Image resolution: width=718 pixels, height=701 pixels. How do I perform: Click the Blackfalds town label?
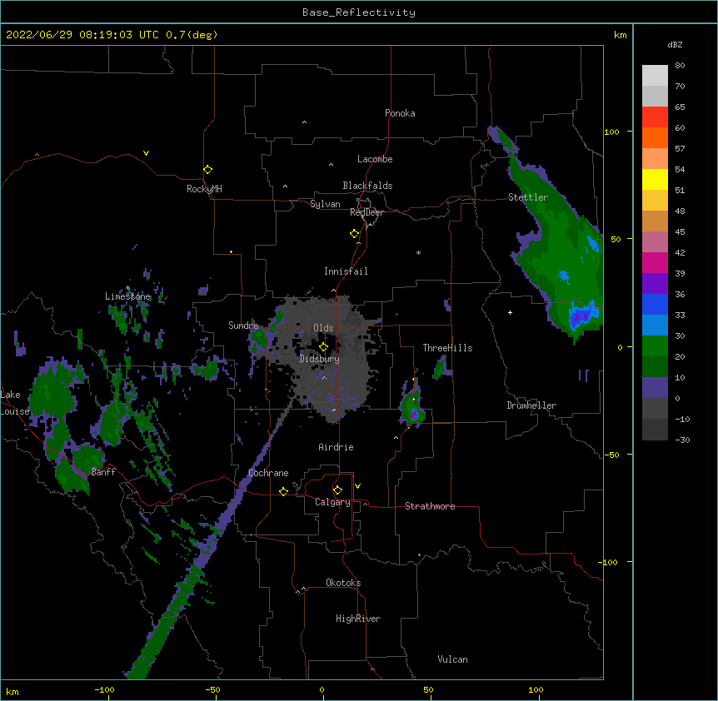point(367,186)
